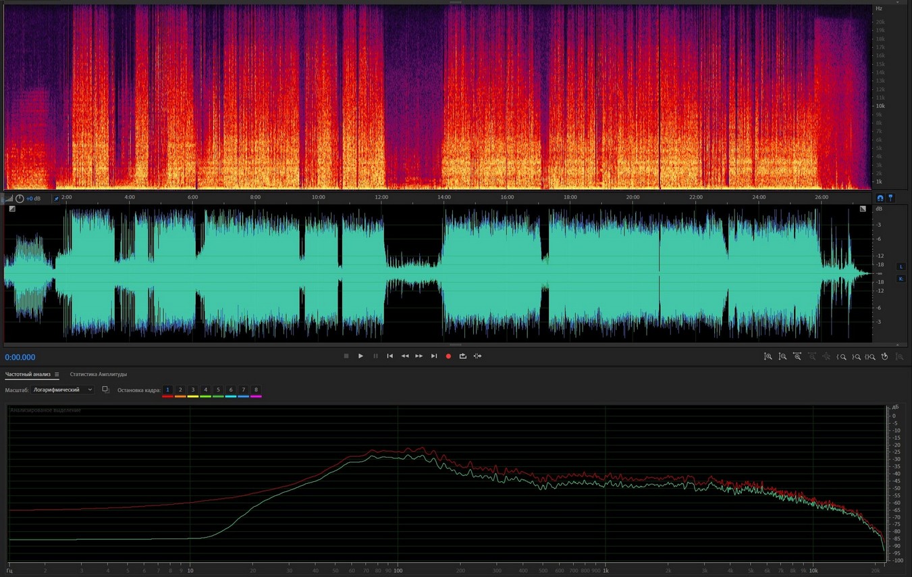The image size is (912, 577).
Task: Click the Zoom In (Amplitude) icon
Action: [768, 356]
